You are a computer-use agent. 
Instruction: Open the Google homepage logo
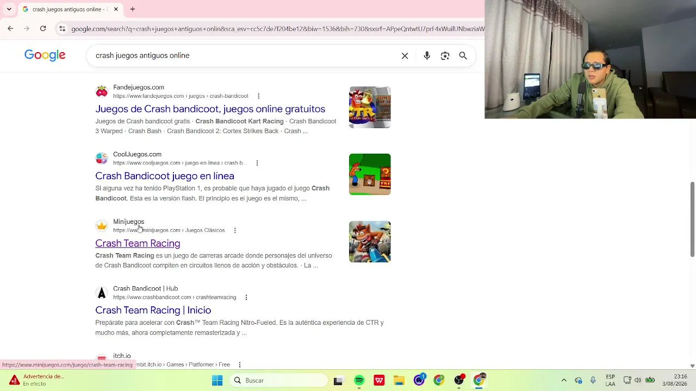(45, 55)
